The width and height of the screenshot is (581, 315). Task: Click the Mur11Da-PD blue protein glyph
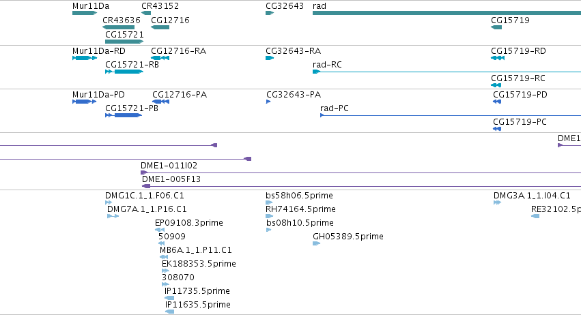click(85, 102)
